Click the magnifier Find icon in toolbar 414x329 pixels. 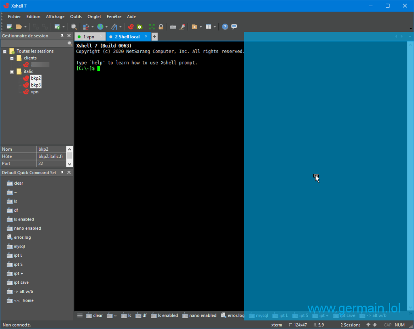coord(74,27)
